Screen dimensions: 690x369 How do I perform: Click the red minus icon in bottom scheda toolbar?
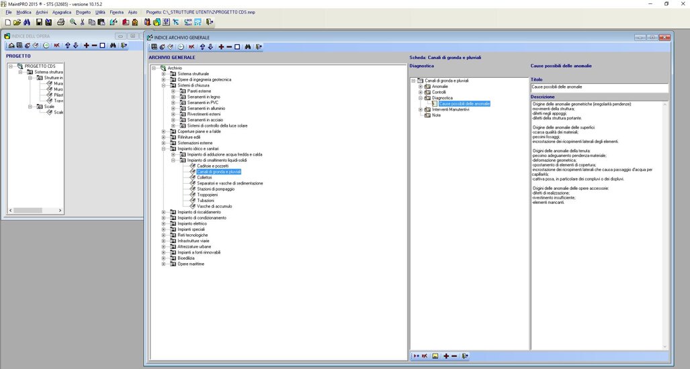click(x=454, y=356)
